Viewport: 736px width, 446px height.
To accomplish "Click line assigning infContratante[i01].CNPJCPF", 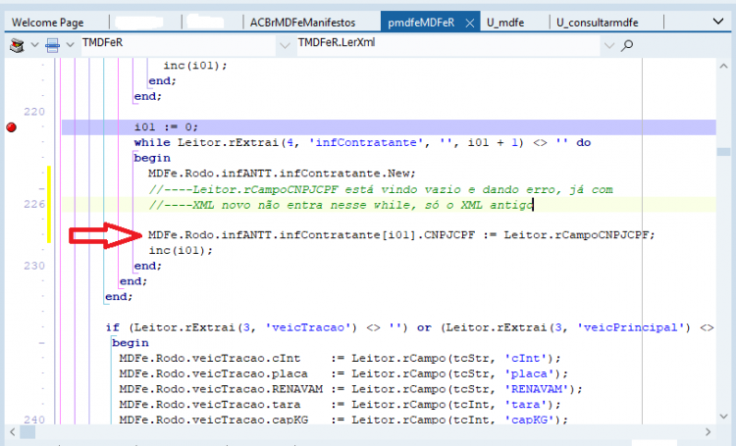I will tap(401, 235).
